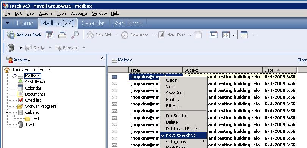The image size is (307, 148).
Task: Open the Tools menu
Action: [62, 13]
